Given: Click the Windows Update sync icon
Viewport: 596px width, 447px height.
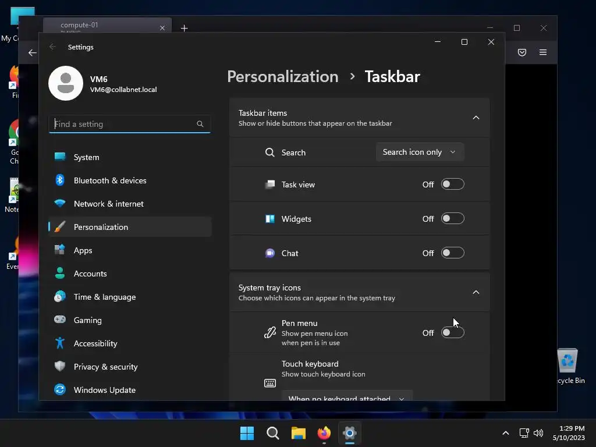Looking at the screenshot, I should click(60, 389).
